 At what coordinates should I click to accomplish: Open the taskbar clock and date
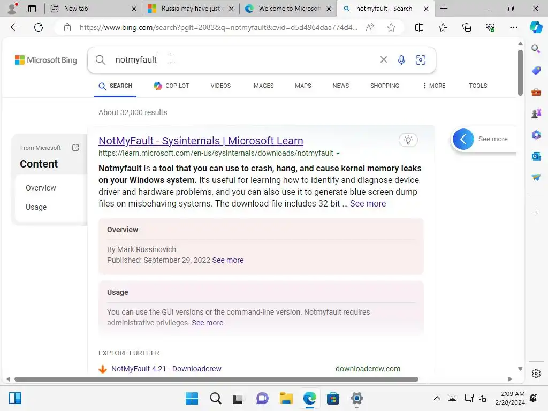[509, 398]
